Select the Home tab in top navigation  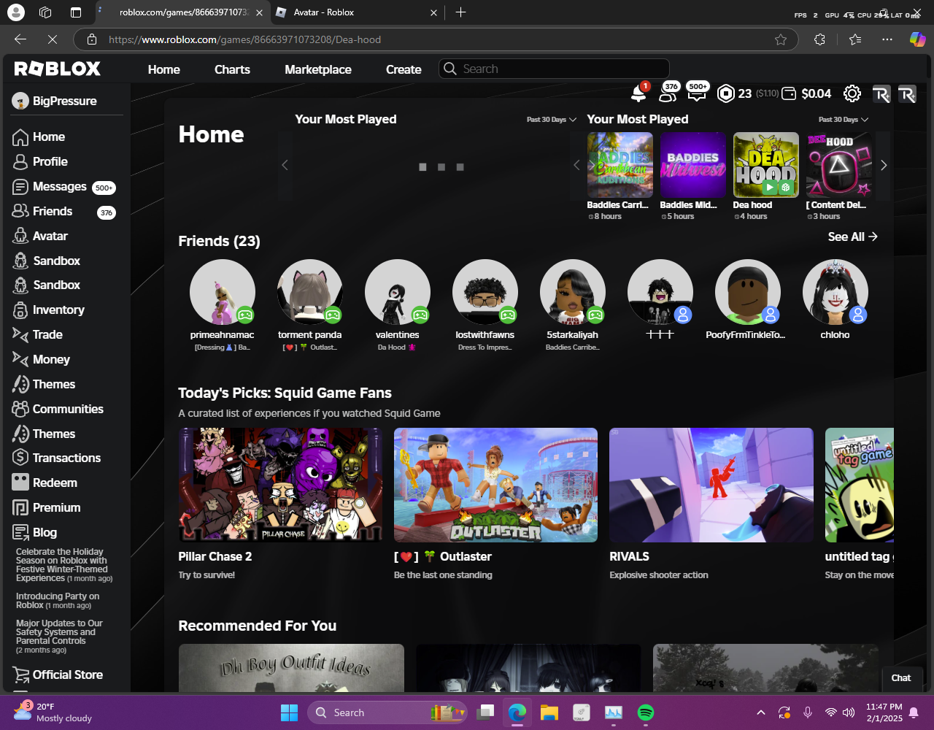pos(163,70)
